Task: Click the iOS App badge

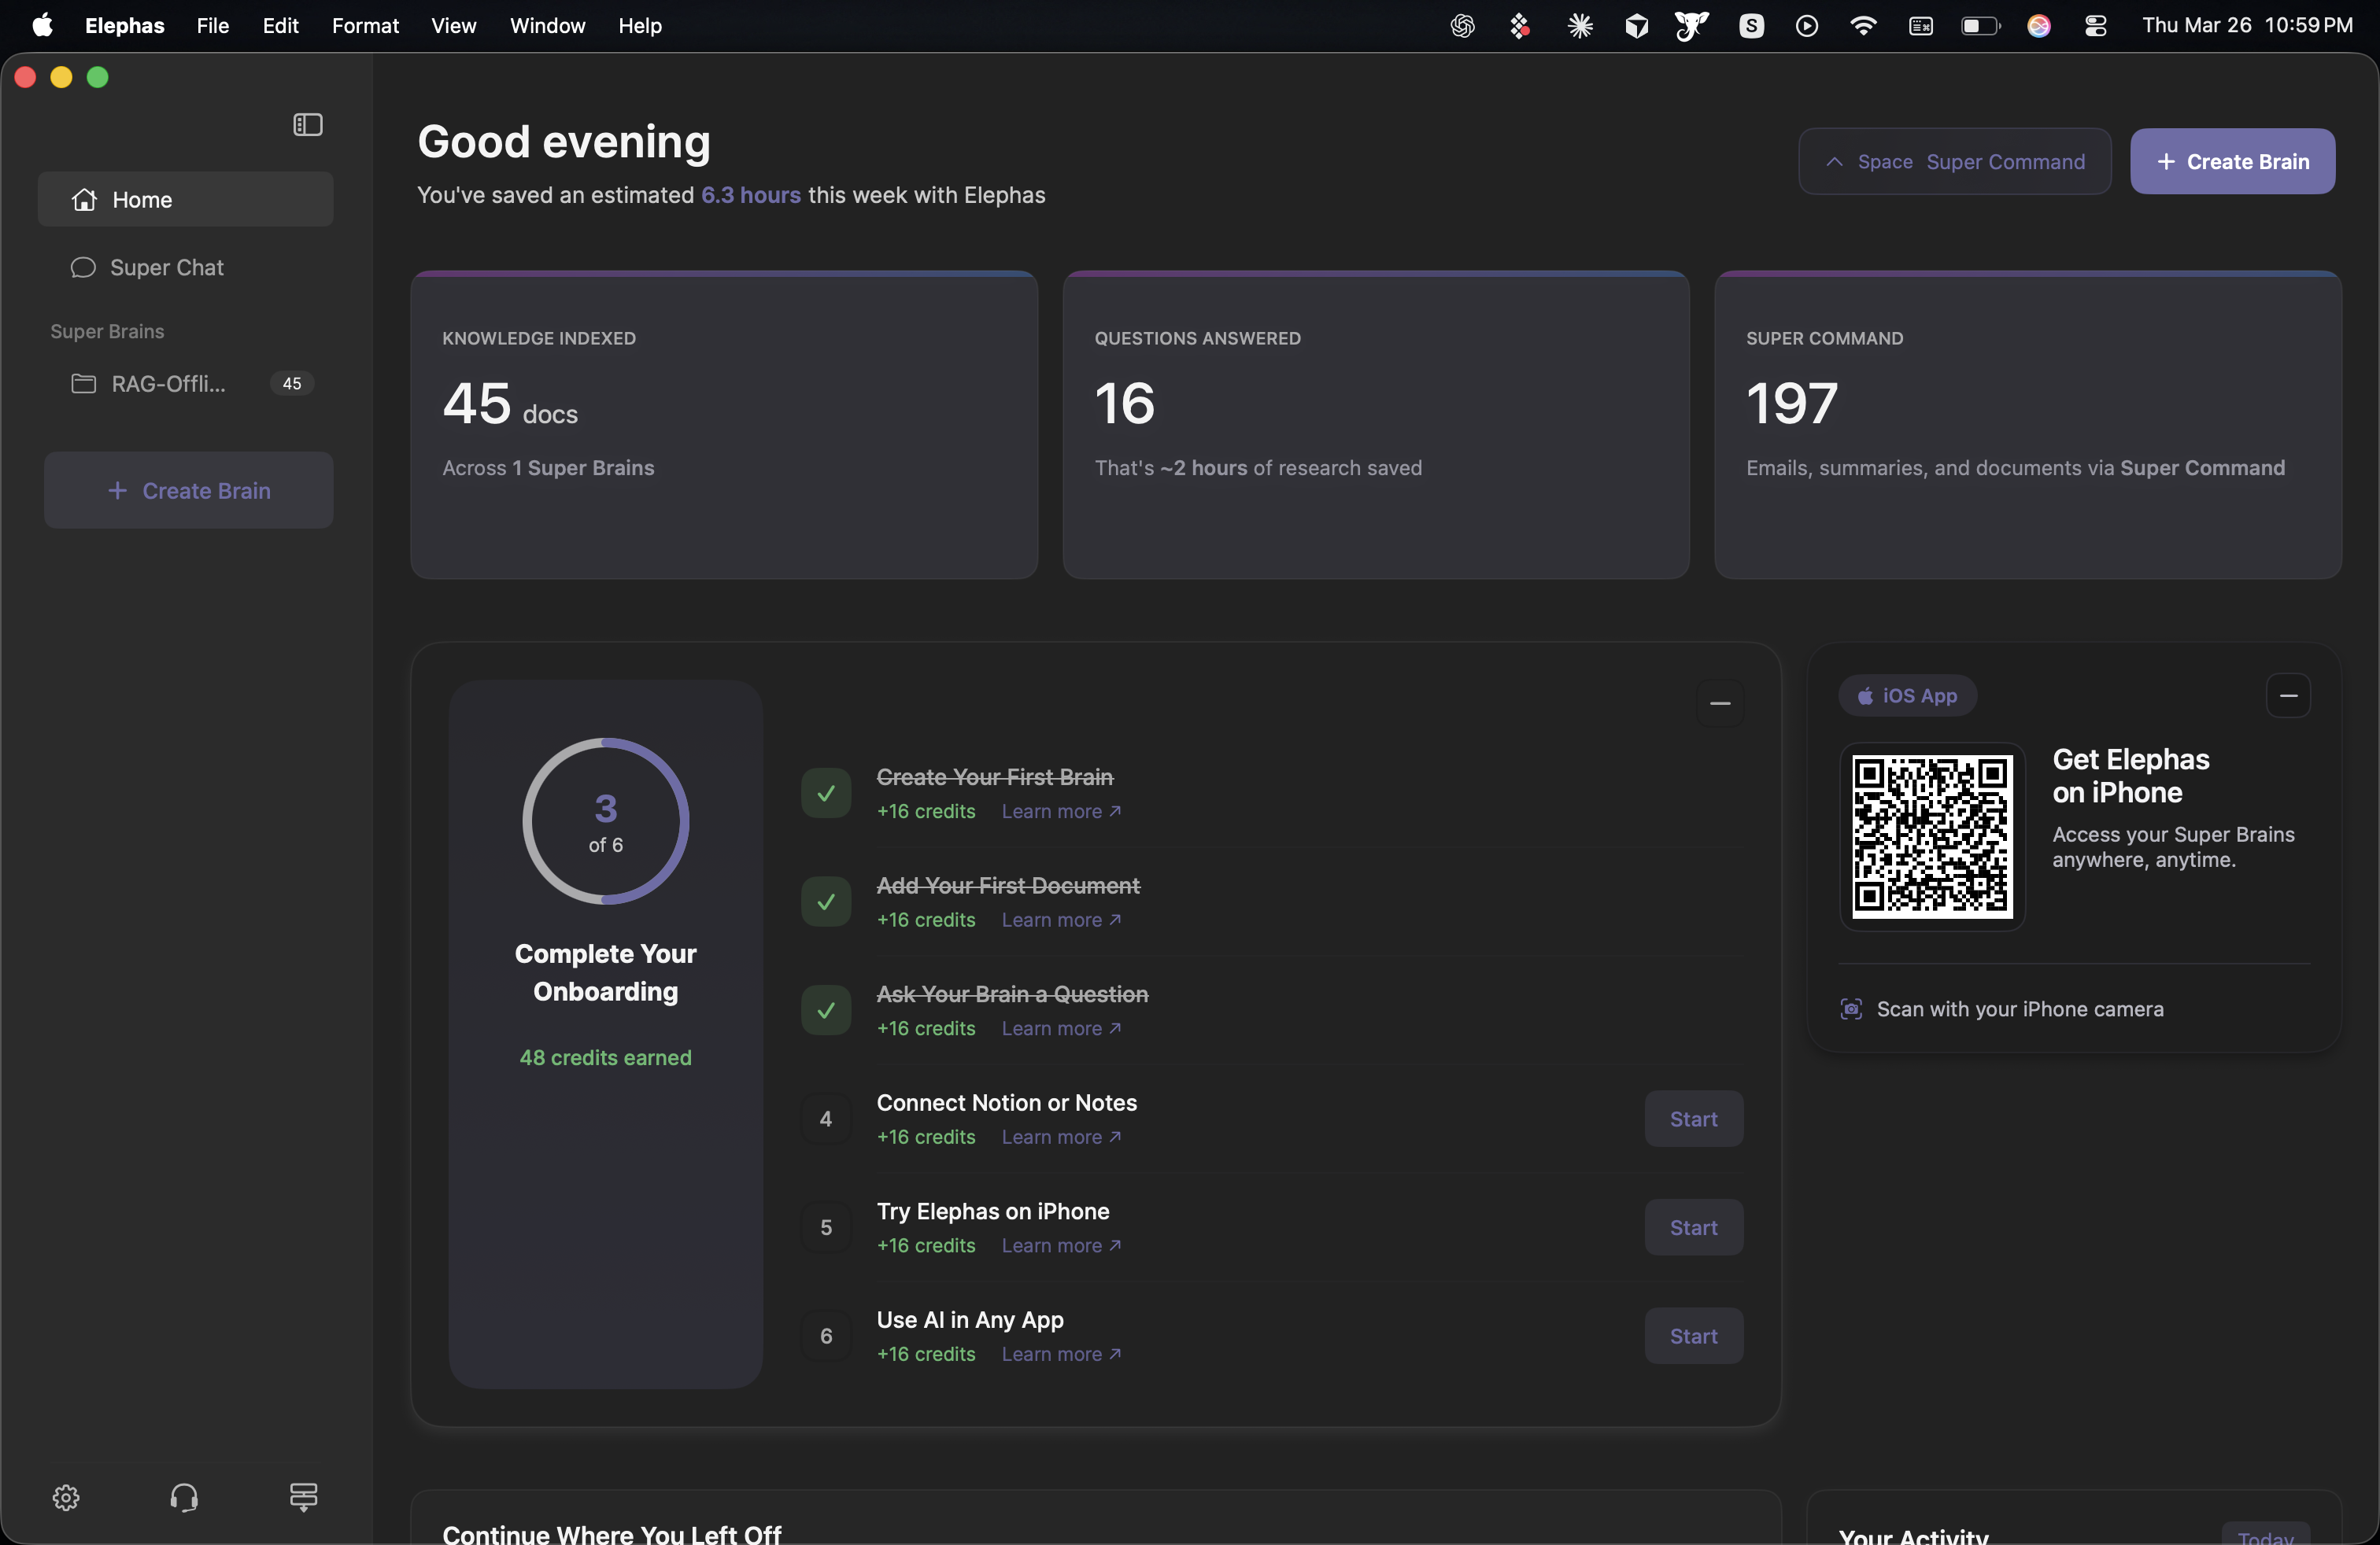Action: coord(1906,695)
